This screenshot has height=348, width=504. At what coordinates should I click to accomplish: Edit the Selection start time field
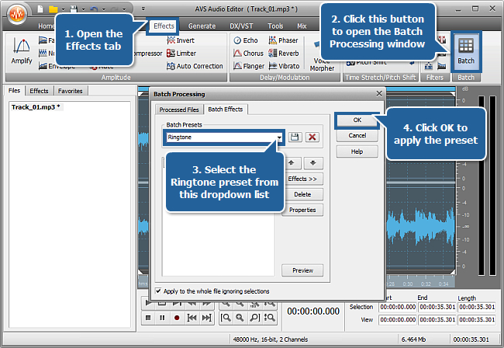398,307
